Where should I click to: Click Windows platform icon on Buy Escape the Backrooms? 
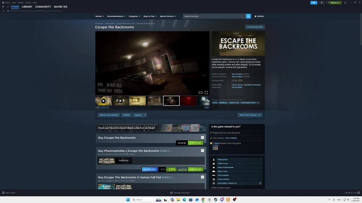tap(202, 138)
